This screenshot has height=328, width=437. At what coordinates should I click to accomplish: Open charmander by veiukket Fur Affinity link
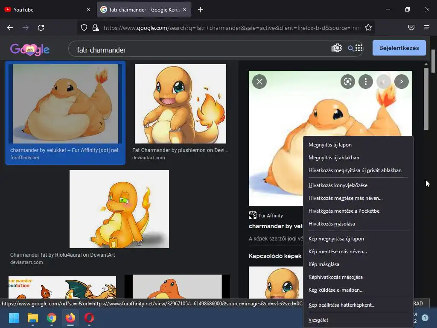[x=64, y=150]
